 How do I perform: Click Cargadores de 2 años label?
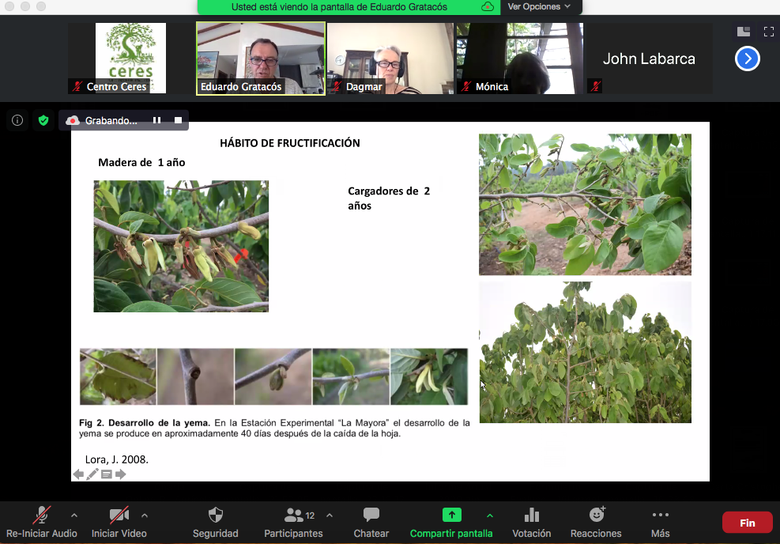[389, 198]
